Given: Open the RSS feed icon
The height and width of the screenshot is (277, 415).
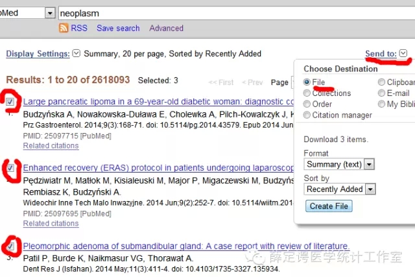Looking at the screenshot, I should click(64, 28).
